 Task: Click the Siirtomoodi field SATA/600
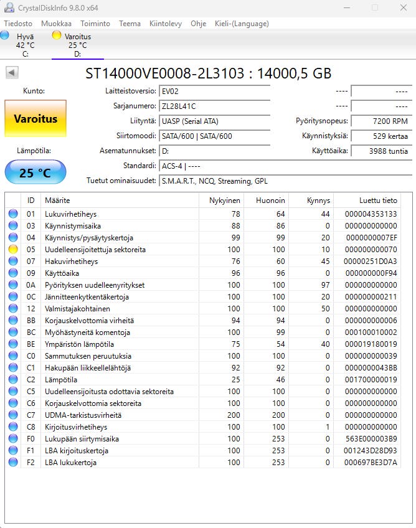point(215,136)
